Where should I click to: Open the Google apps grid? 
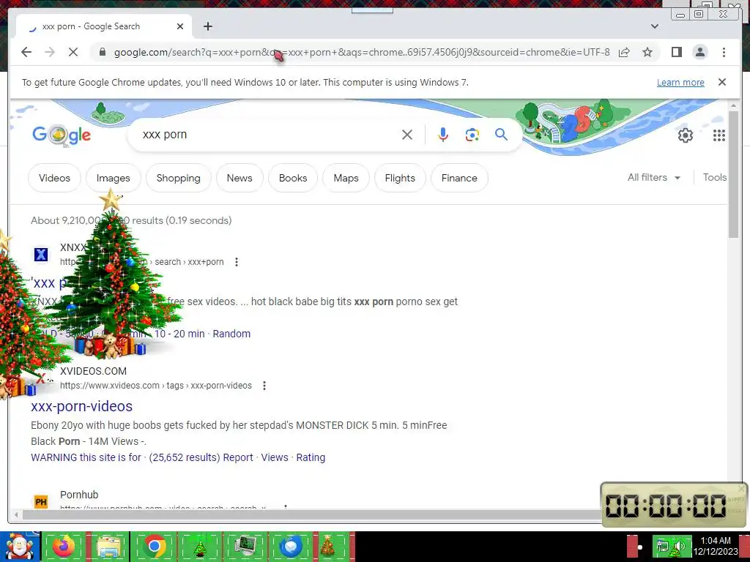(719, 135)
